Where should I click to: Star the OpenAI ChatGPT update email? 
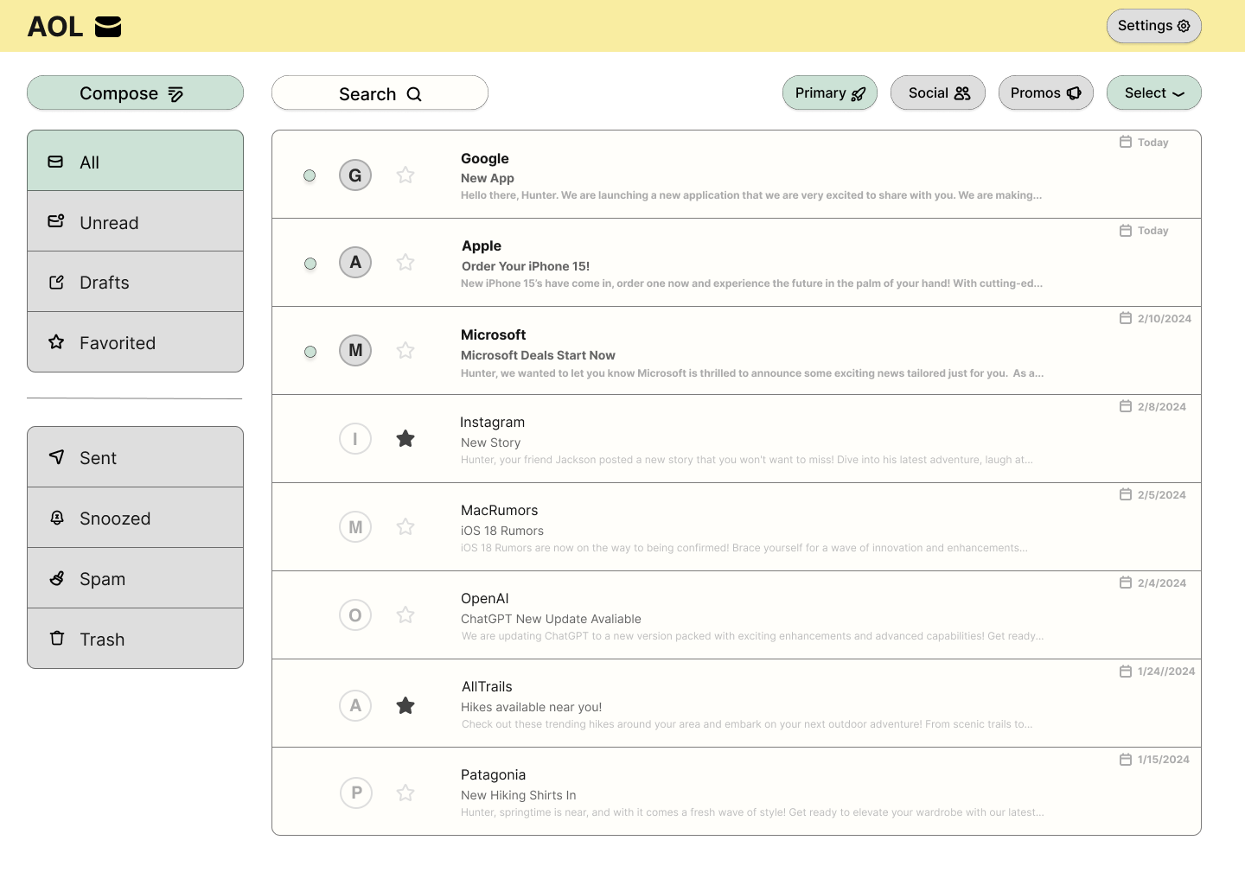[x=405, y=615]
